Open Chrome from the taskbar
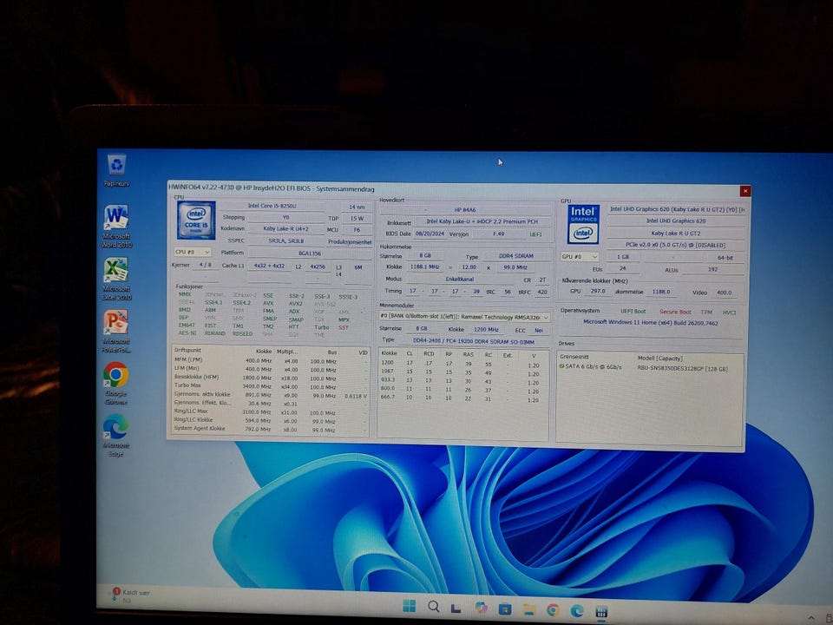Image resolution: width=833 pixels, height=625 pixels. tap(553, 610)
